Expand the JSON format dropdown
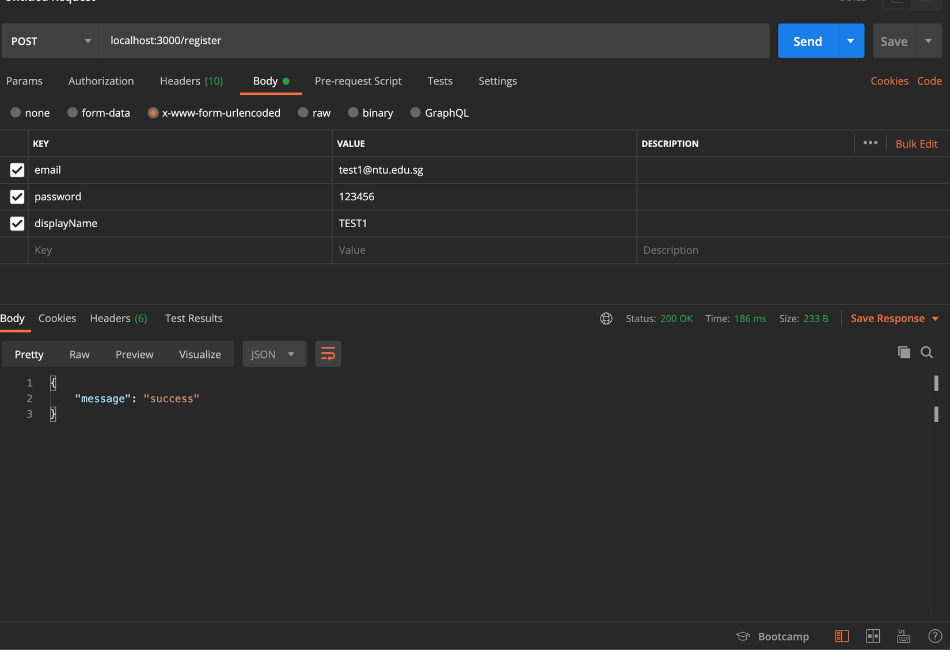Screen dimensions: 950x650 pyautogui.click(x=273, y=354)
